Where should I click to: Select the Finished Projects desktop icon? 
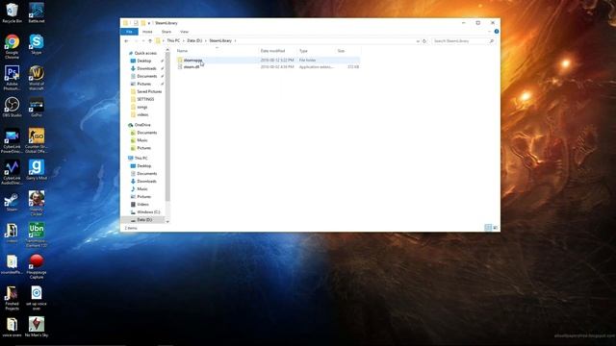coord(12,297)
